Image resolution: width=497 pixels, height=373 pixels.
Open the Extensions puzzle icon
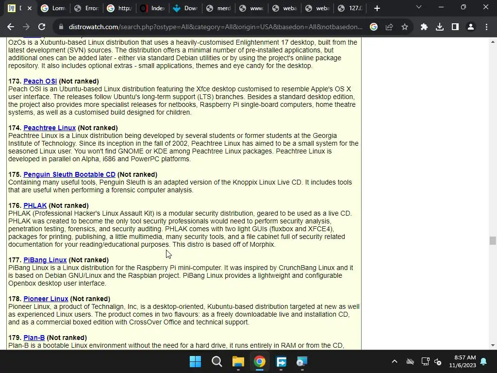coord(424,27)
